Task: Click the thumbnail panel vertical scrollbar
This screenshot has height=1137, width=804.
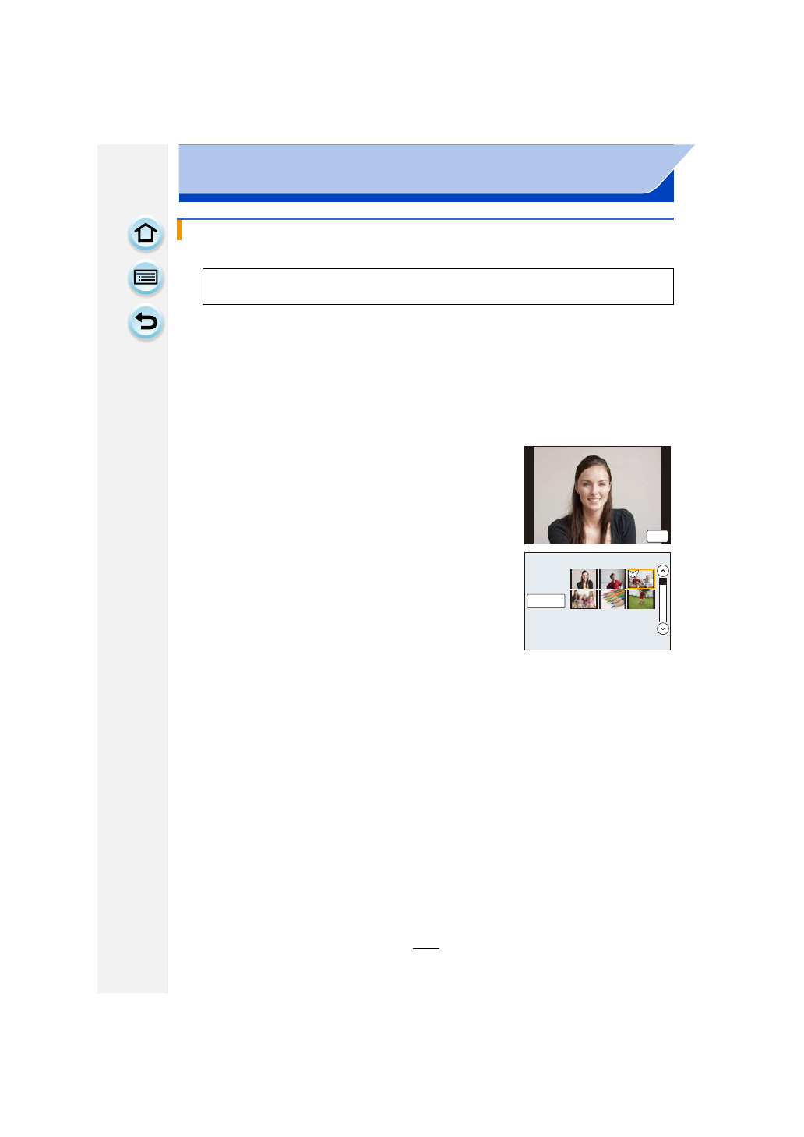Action: pyautogui.click(x=663, y=600)
